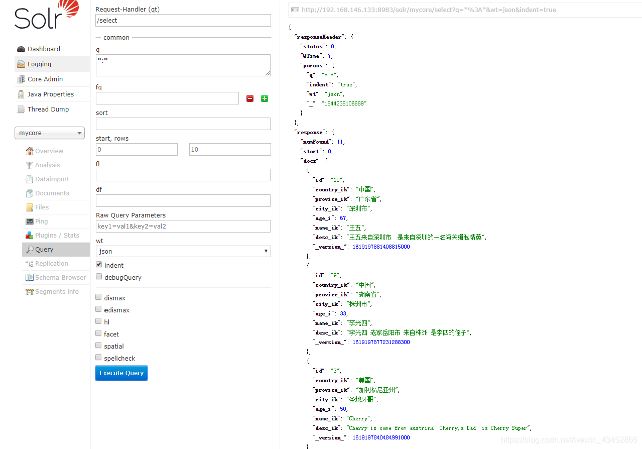Open the select request URL link
The height and width of the screenshot is (449, 642).
click(x=429, y=10)
